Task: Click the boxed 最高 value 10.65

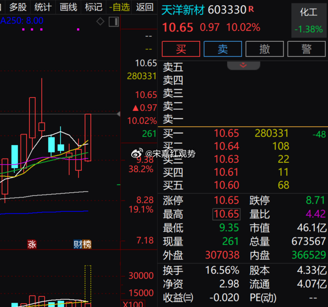Action: pyautogui.click(x=227, y=214)
